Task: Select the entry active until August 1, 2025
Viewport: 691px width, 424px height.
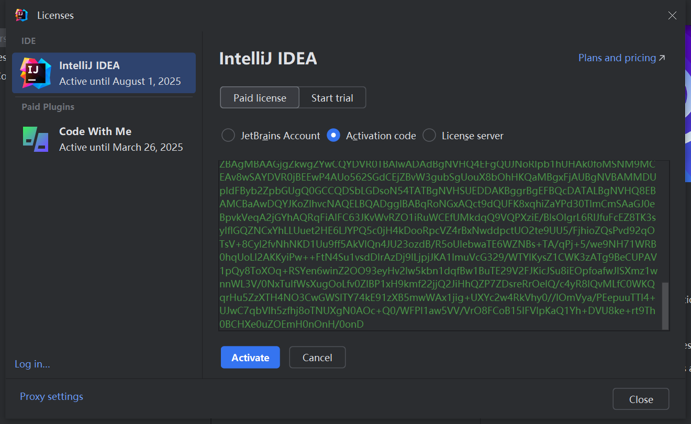Action: click(x=104, y=73)
